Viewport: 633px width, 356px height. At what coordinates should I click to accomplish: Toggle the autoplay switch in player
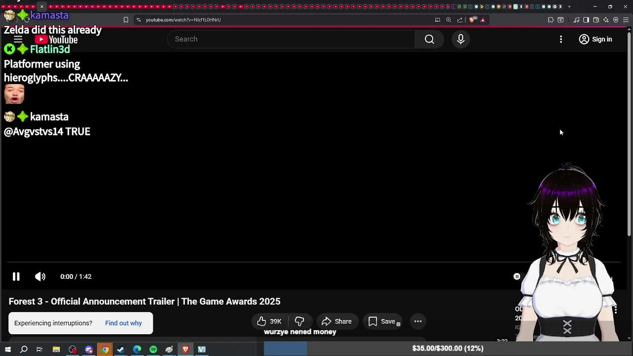pyautogui.click(x=517, y=276)
